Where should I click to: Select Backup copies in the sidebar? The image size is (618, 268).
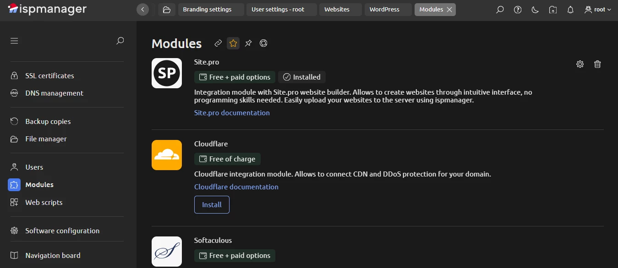(47, 121)
